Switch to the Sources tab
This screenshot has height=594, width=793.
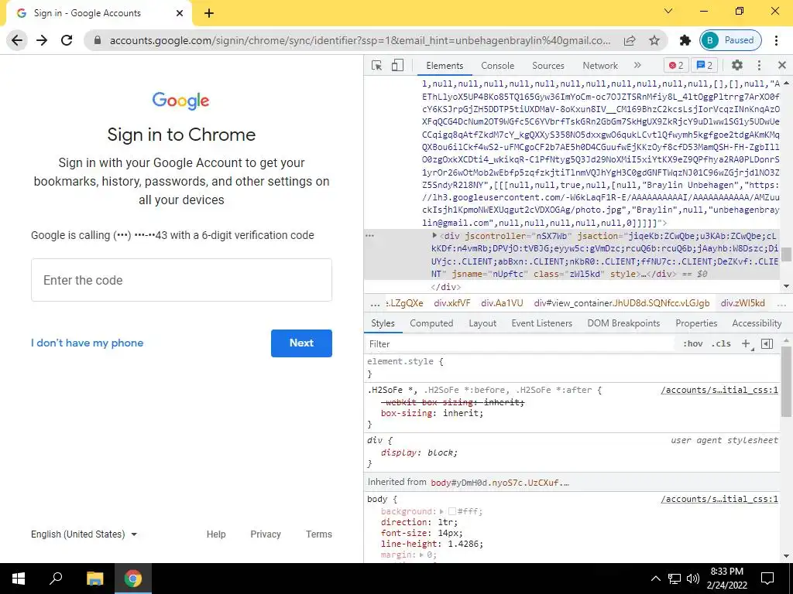[x=548, y=66]
